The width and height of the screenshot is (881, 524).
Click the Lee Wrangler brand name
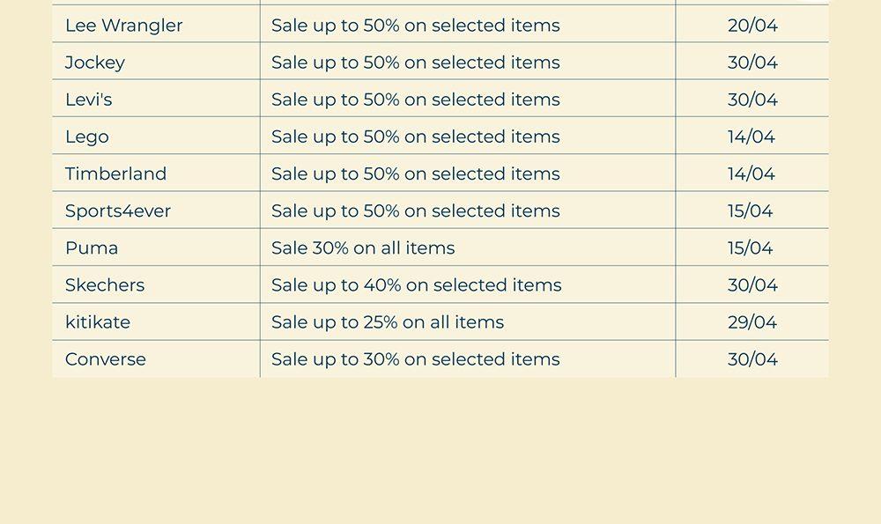tap(124, 26)
